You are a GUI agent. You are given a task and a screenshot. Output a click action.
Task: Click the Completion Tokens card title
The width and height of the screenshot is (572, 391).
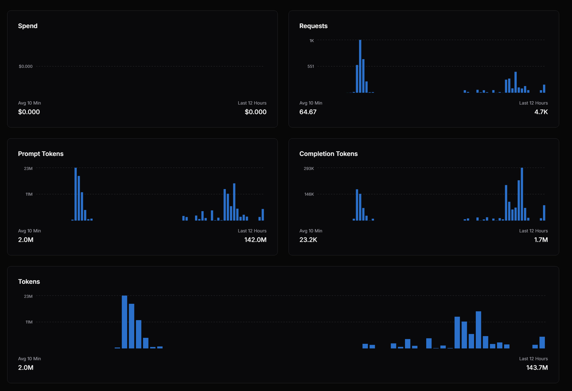click(328, 154)
